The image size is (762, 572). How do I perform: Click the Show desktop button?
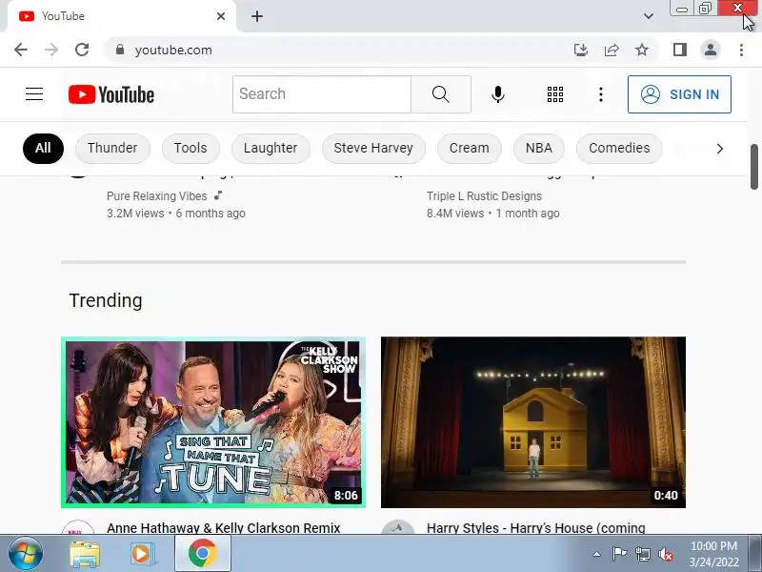pyautogui.click(x=756, y=554)
